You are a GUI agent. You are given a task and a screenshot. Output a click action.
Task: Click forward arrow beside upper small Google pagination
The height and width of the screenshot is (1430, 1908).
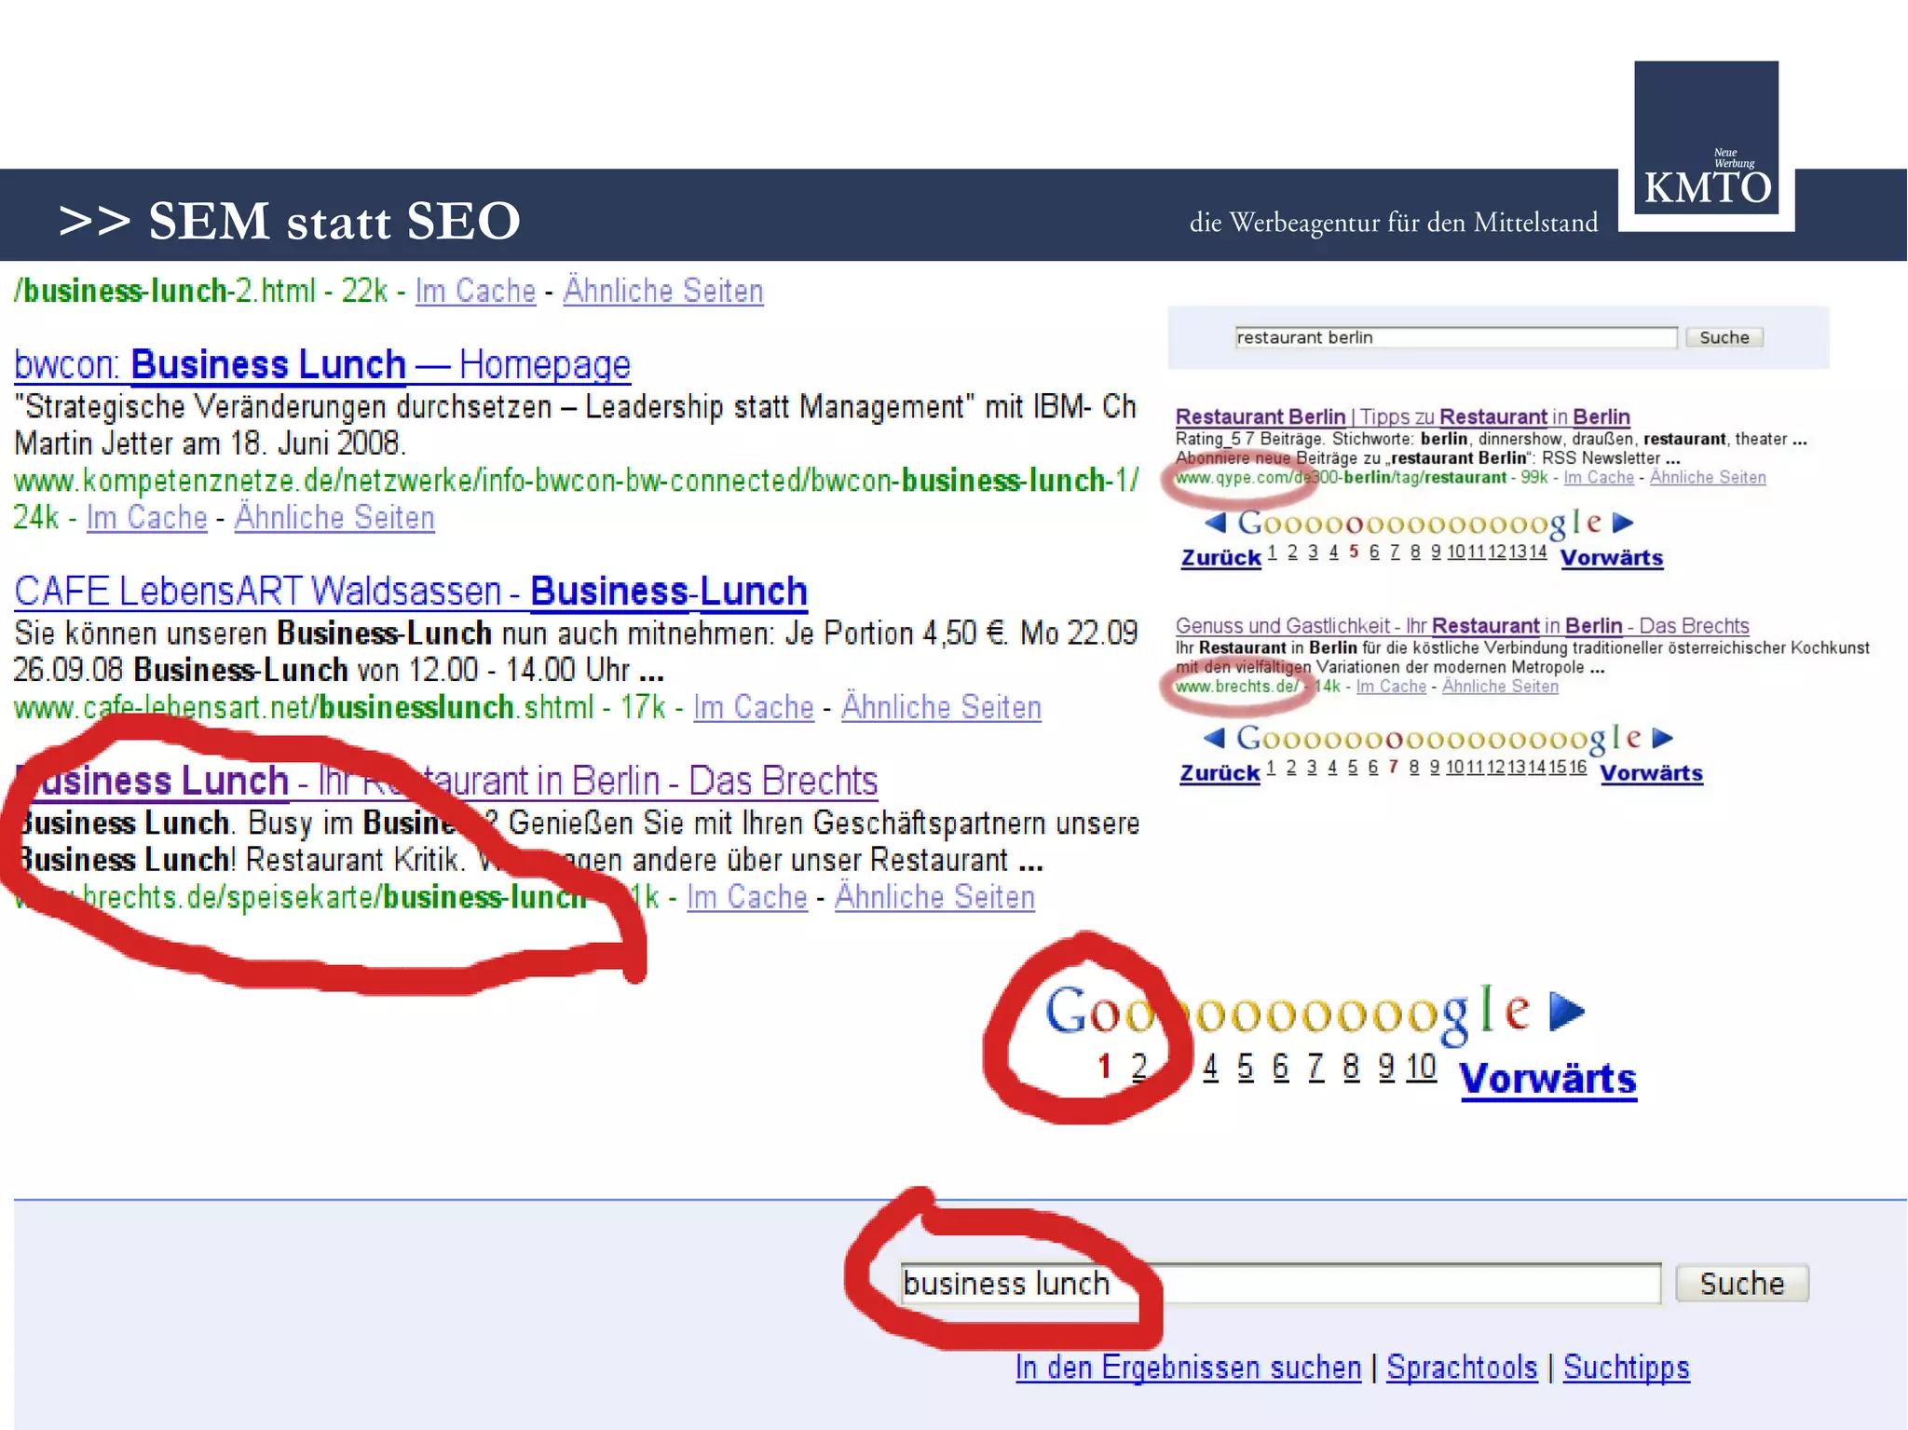point(1623,522)
